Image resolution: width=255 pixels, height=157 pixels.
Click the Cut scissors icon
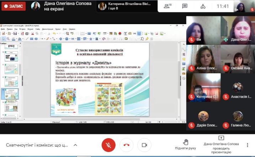click(32, 33)
